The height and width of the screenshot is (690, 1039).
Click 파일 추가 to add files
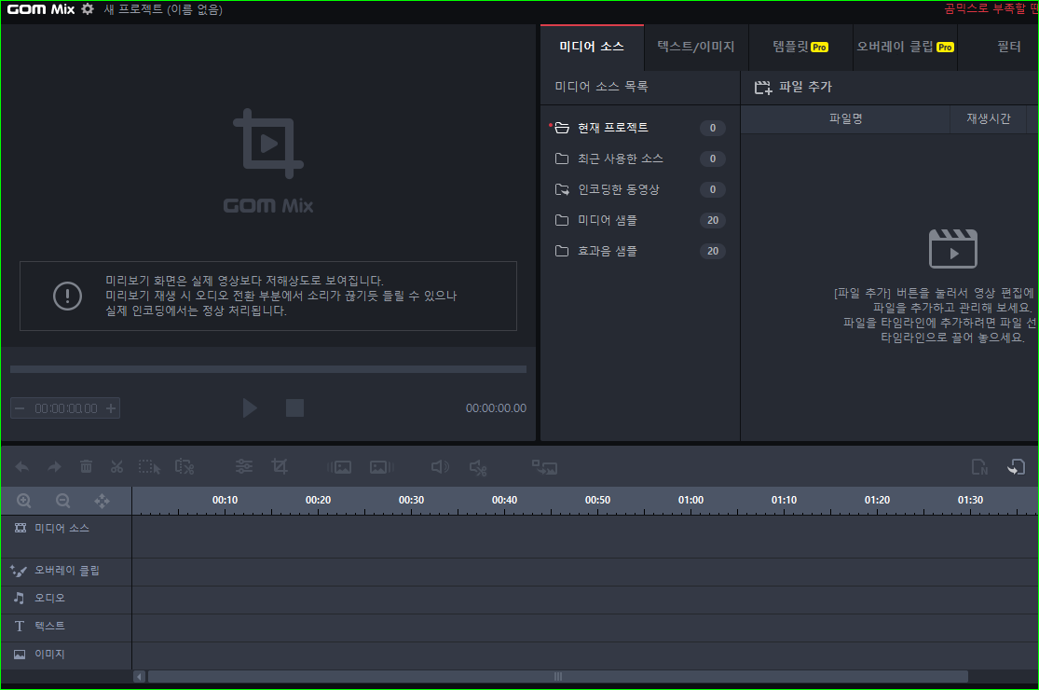pos(793,87)
